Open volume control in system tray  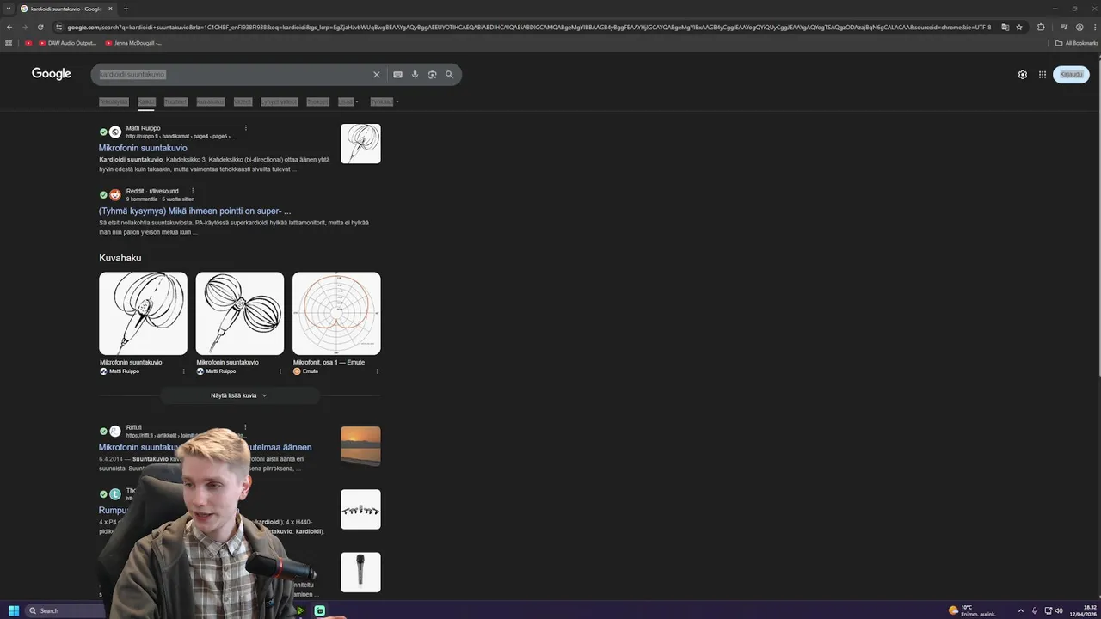1059,610
